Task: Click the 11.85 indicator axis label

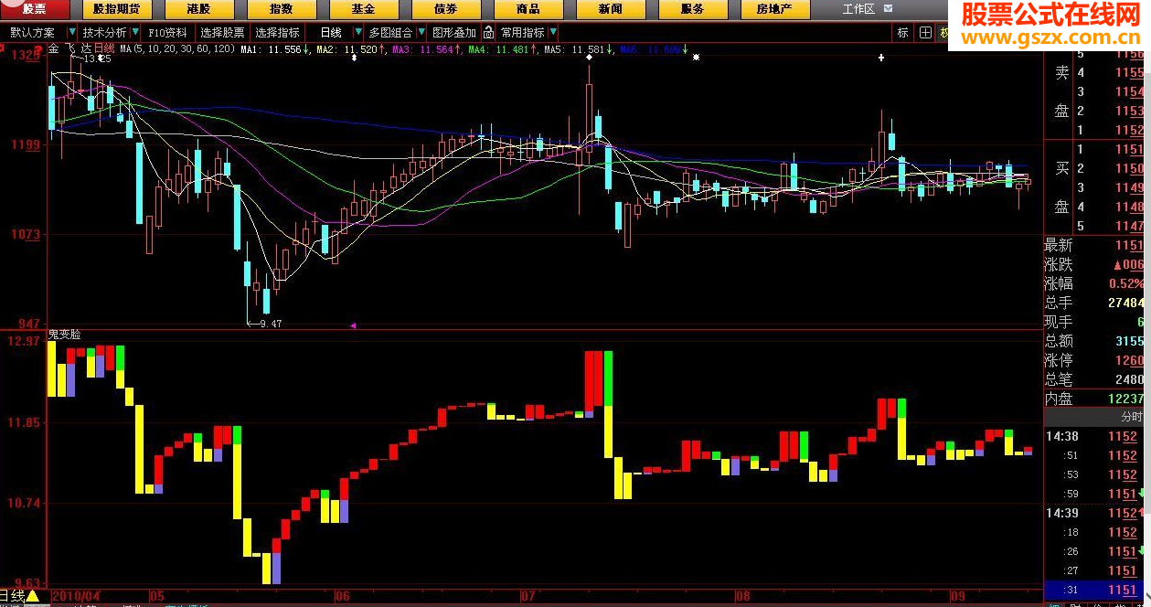Action: click(x=23, y=422)
